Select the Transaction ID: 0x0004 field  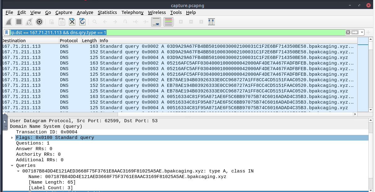click(46, 132)
